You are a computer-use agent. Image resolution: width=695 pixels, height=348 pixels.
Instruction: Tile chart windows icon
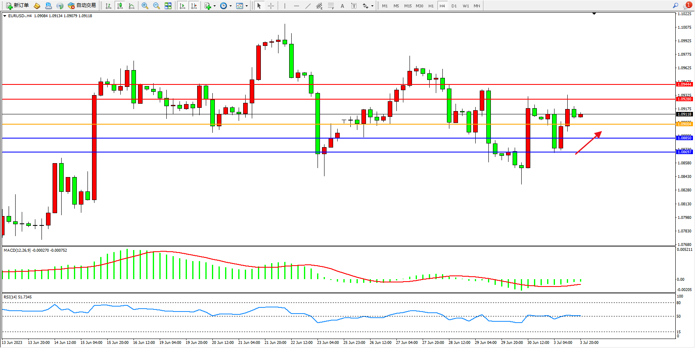click(x=168, y=6)
